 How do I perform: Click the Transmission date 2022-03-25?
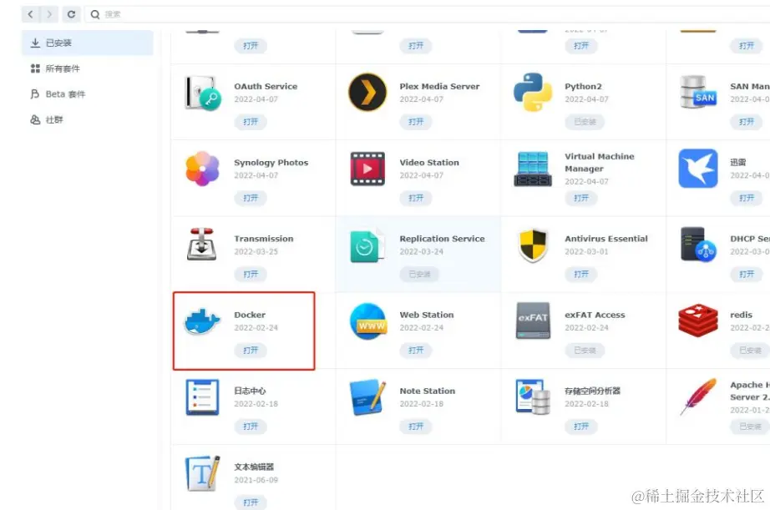256,251
